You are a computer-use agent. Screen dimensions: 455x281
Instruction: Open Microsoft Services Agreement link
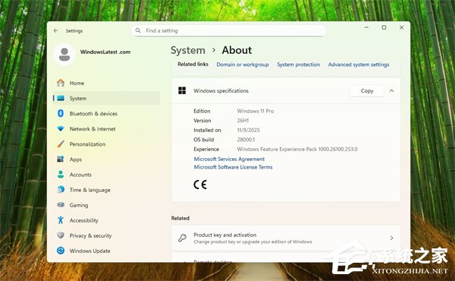229,159
